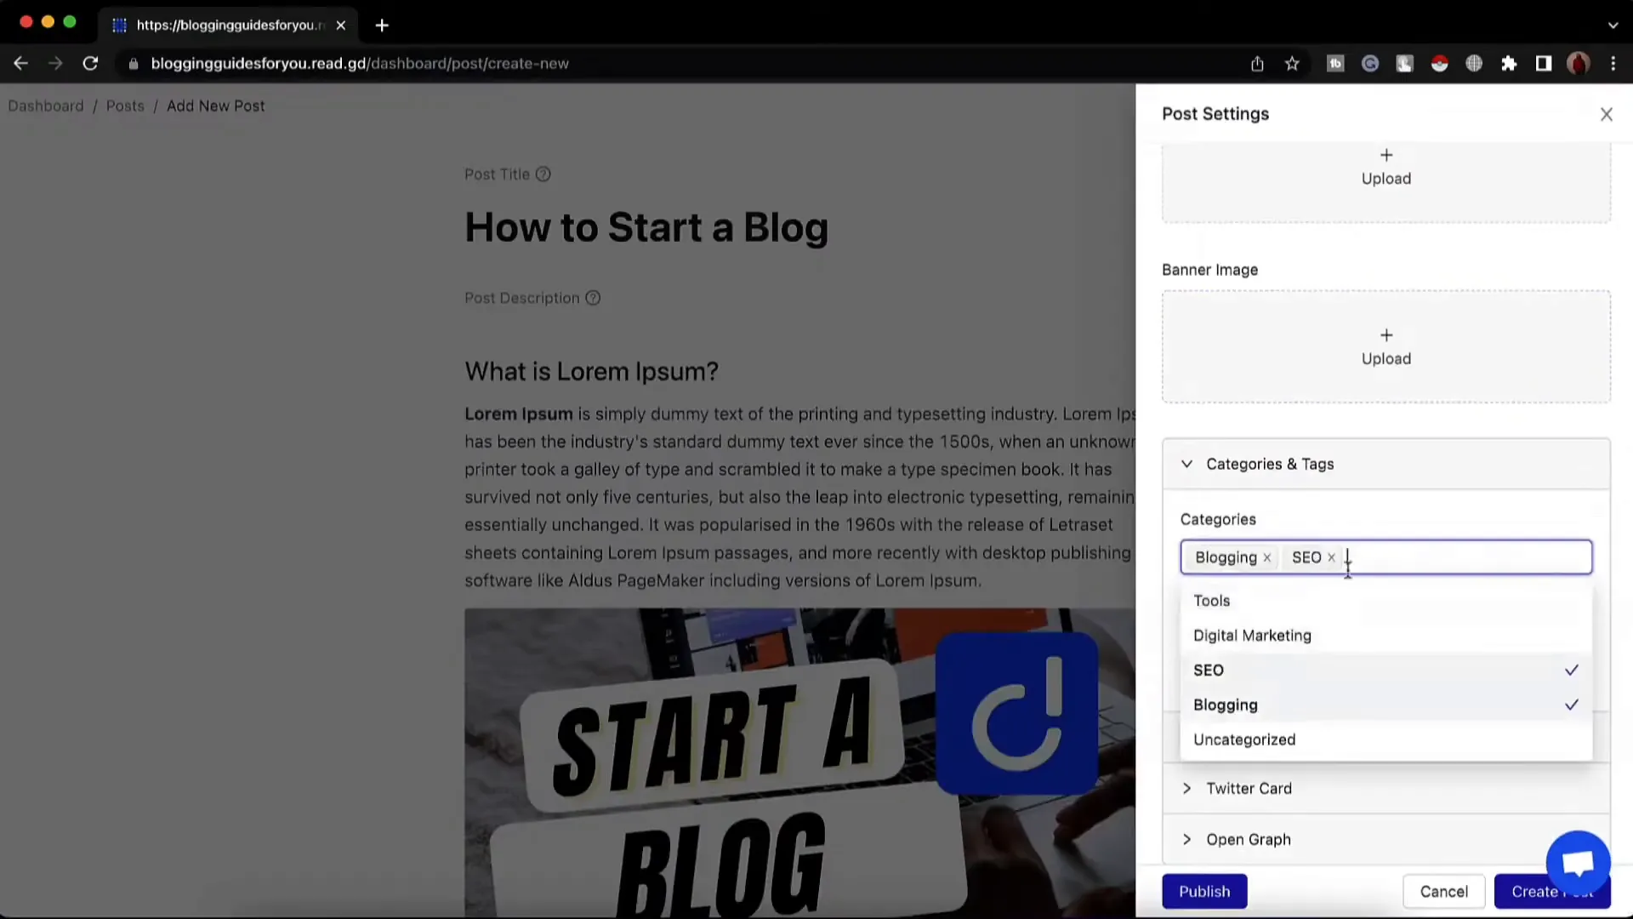Expand the Open Graph section
Image resolution: width=1633 pixels, height=919 pixels.
1386,840
